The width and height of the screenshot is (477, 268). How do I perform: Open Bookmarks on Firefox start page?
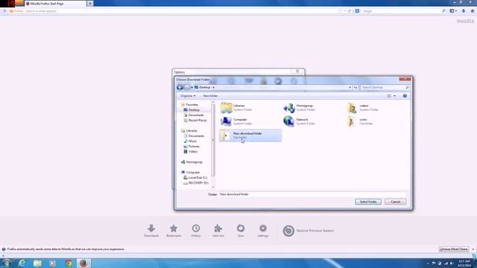coord(174,231)
